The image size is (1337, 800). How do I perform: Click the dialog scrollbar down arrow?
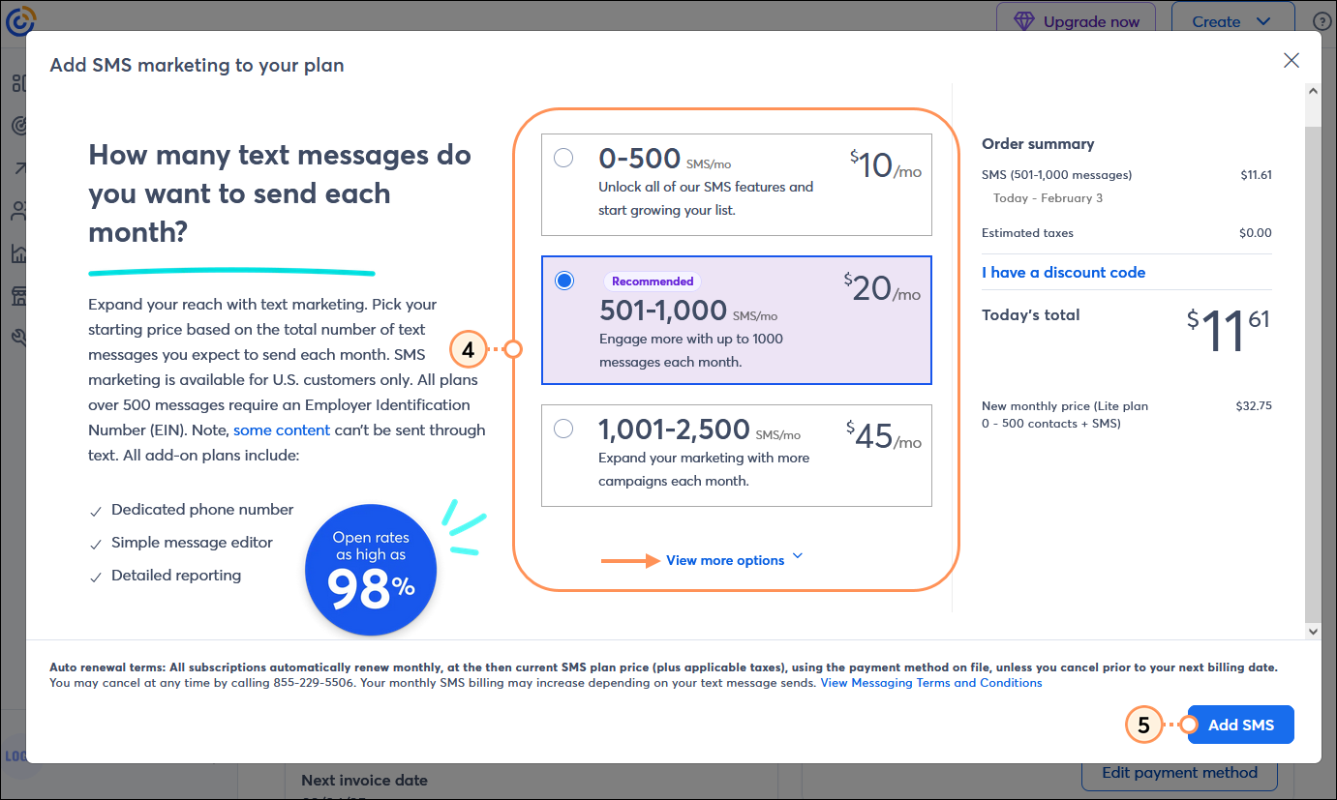click(1313, 631)
